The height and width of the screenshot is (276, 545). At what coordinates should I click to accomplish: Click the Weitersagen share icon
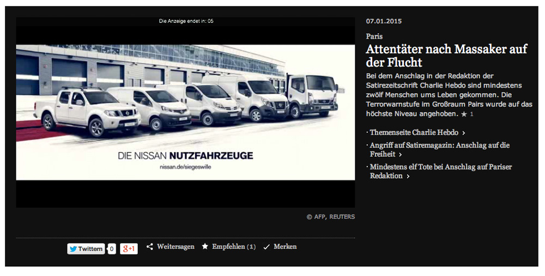click(150, 247)
